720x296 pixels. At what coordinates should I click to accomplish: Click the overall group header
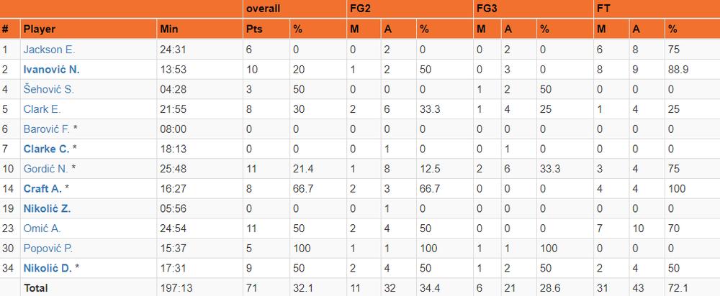click(263, 9)
